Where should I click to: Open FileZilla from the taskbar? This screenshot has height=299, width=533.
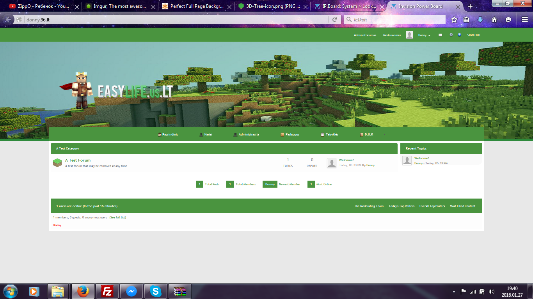pyautogui.click(x=107, y=291)
